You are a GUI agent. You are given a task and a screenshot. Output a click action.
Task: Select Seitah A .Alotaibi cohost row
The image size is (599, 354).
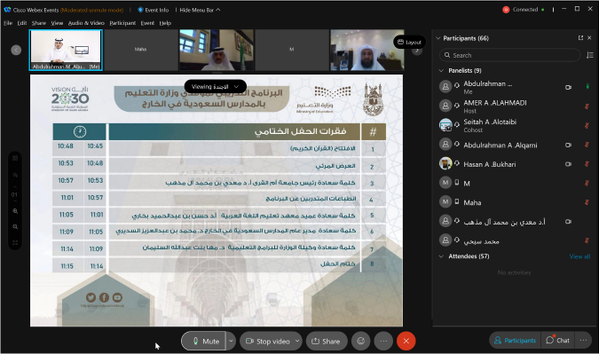(x=515, y=126)
